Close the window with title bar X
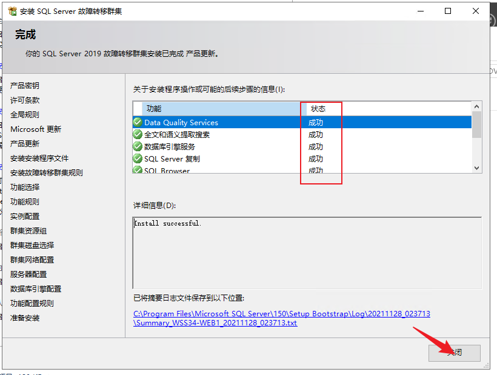The width and height of the screenshot is (497, 375). click(475, 11)
